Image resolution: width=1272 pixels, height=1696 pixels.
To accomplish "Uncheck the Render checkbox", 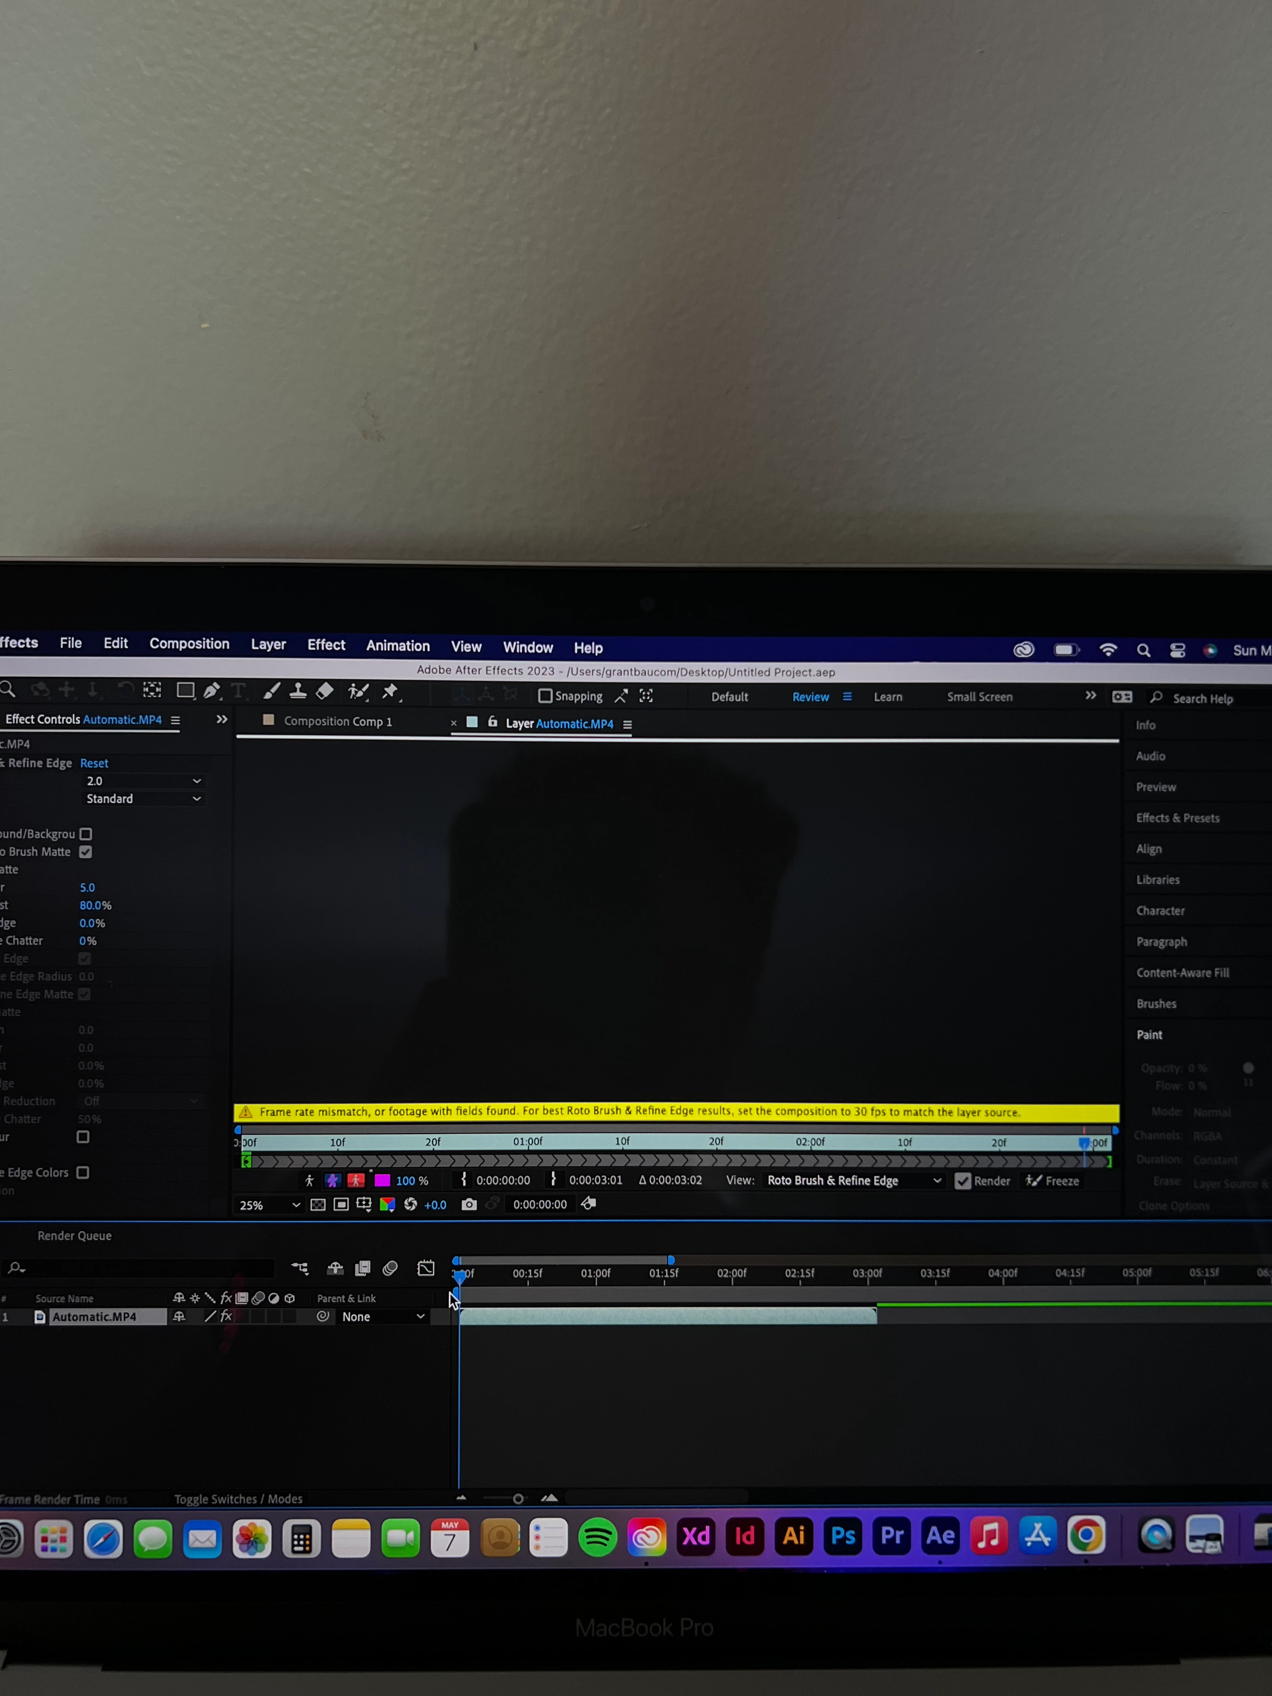I will click(963, 1181).
